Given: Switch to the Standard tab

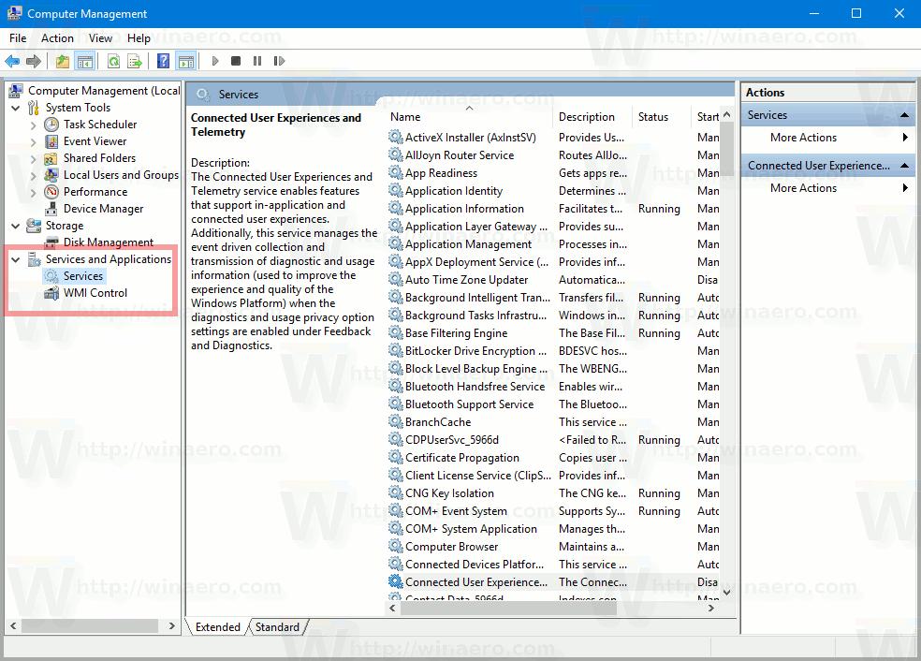Looking at the screenshot, I should pyautogui.click(x=277, y=627).
